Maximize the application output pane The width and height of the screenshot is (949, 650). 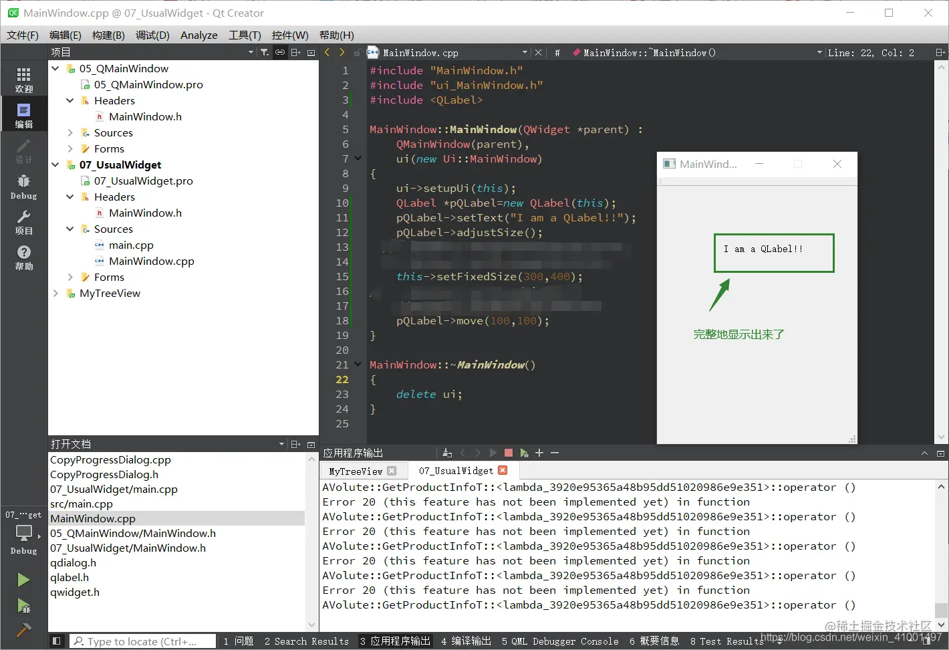point(924,453)
